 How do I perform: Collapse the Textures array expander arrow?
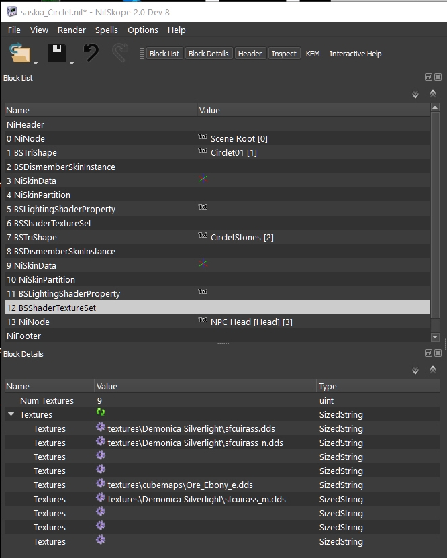[x=11, y=415]
